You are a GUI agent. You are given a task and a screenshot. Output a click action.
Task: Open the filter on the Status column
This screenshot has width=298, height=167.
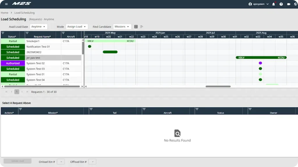pos(3,32)
